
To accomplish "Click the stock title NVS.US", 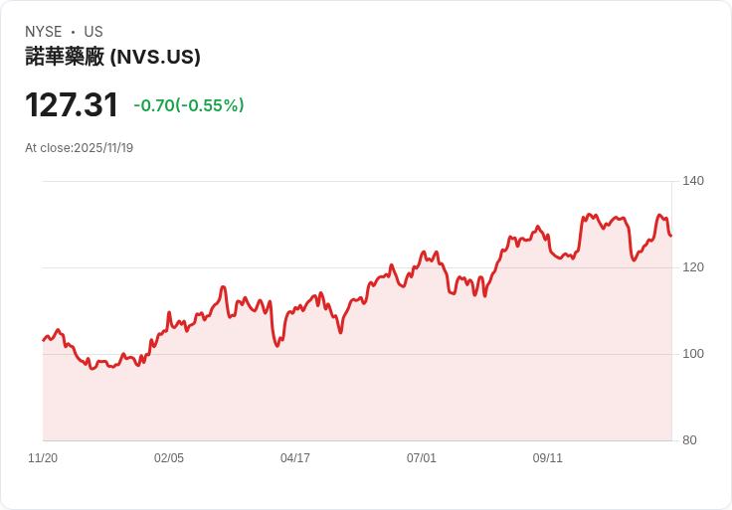I will pyautogui.click(x=112, y=57).
